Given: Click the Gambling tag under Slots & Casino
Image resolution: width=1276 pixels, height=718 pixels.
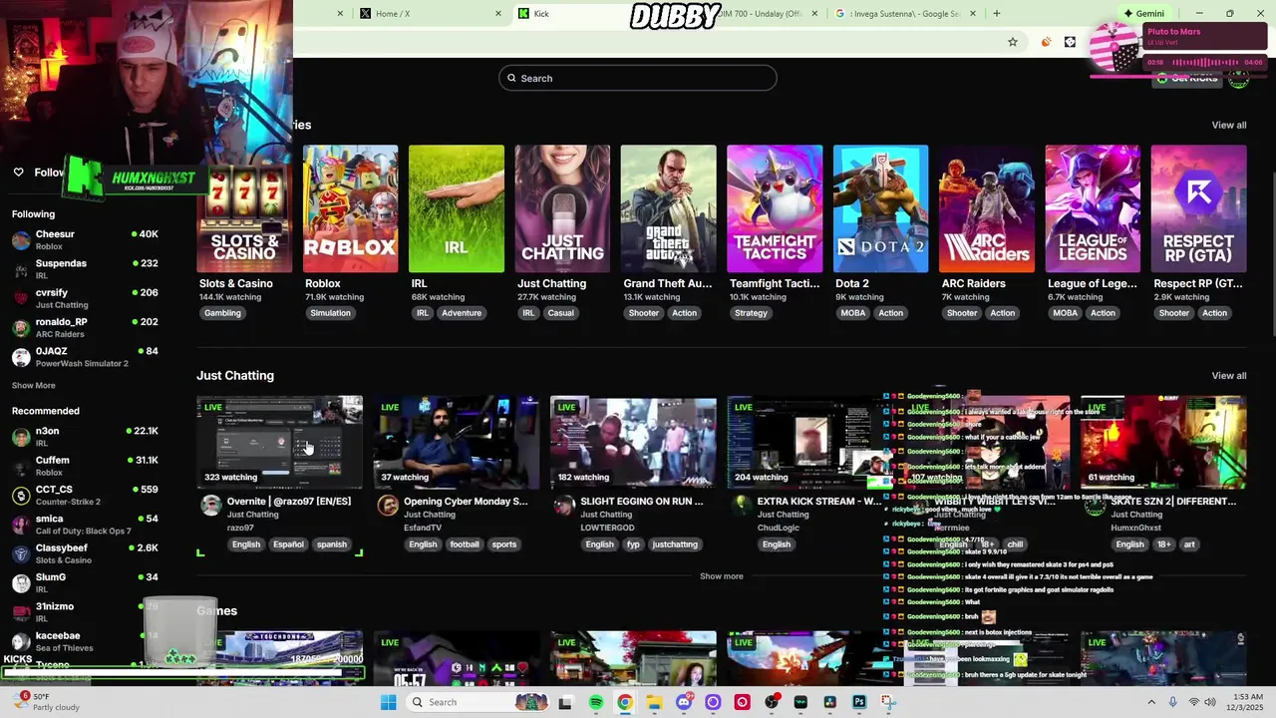Looking at the screenshot, I should point(222,313).
